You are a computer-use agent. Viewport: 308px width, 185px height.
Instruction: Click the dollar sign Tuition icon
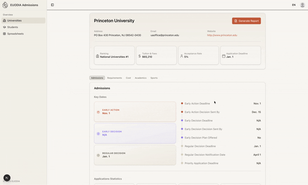pos(139,56)
